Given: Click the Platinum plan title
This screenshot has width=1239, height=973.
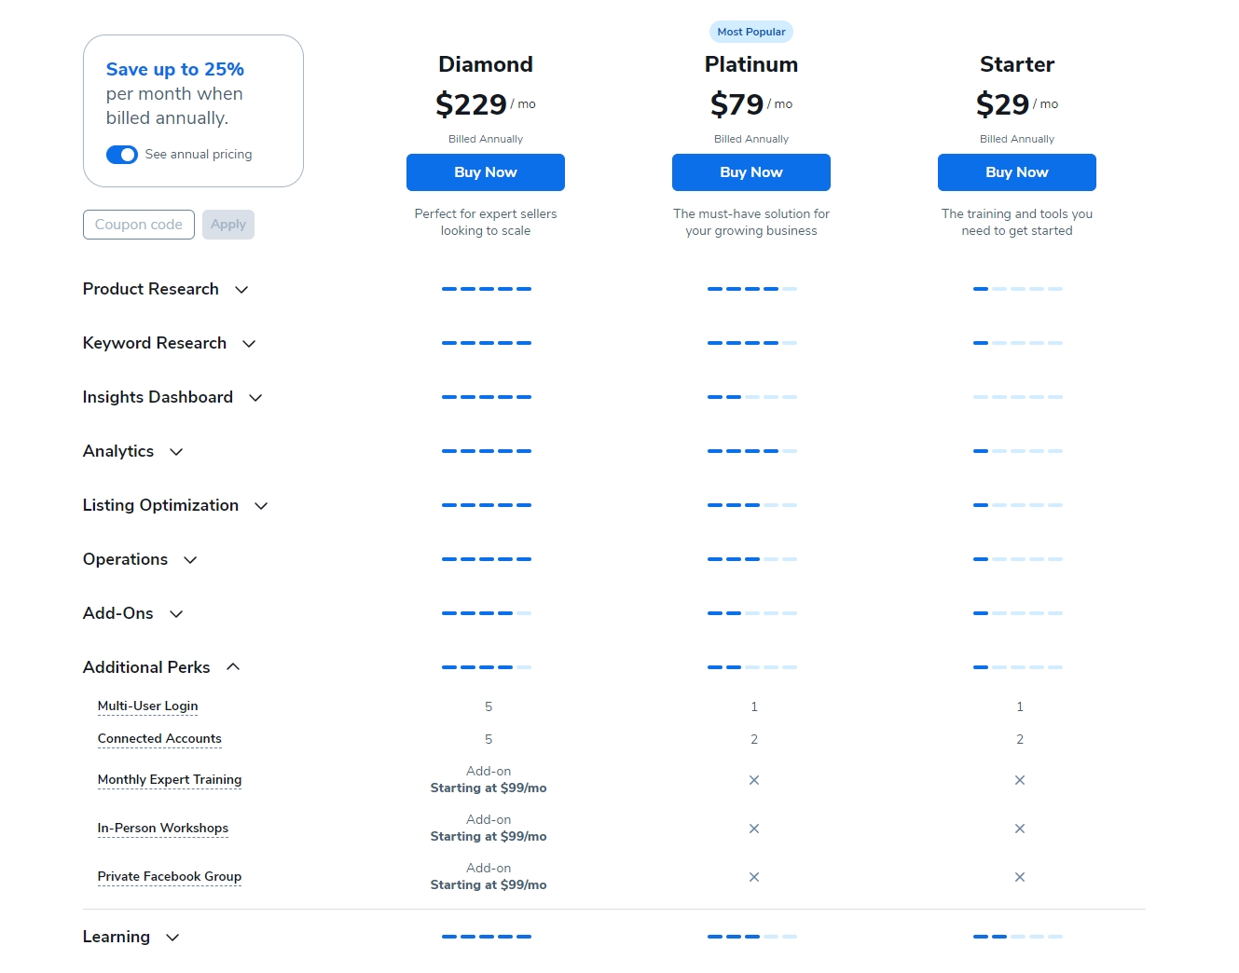Looking at the screenshot, I should click(751, 64).
